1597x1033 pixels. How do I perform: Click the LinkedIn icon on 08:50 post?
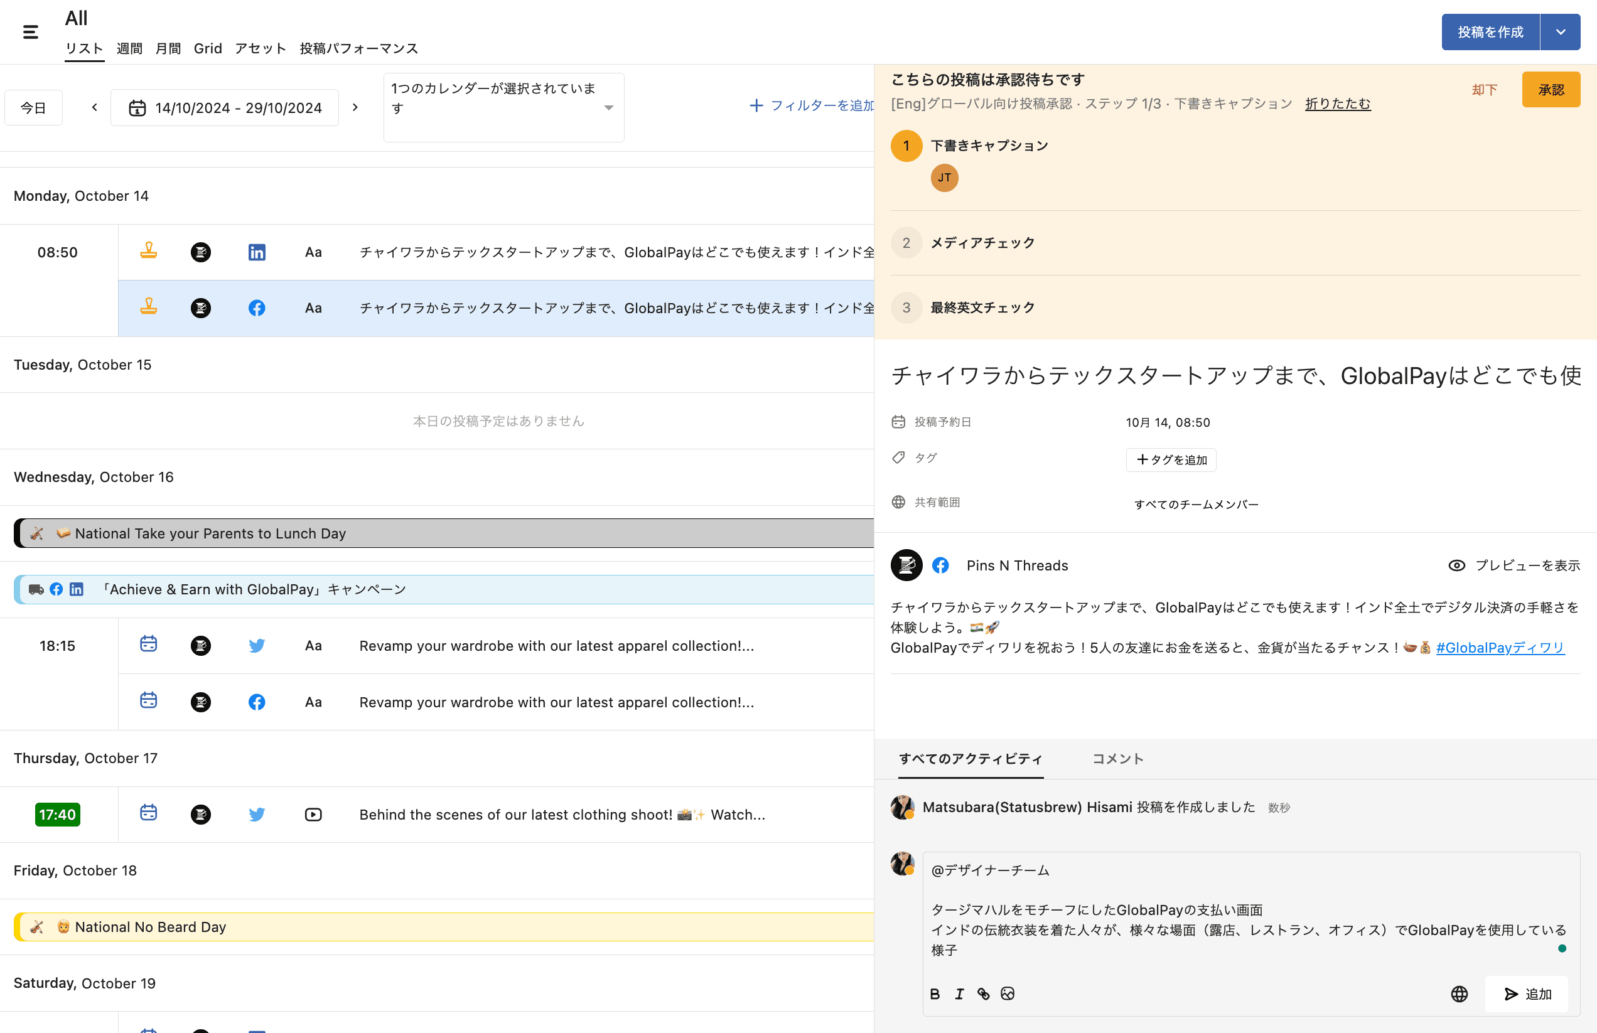tap(256, 252)
